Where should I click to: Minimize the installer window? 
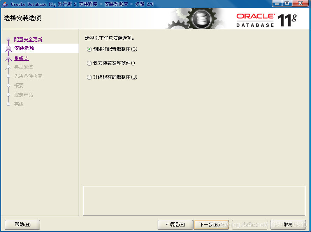coord(277,4)
